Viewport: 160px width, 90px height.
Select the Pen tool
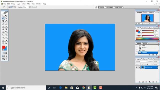(x=3, y=38)
